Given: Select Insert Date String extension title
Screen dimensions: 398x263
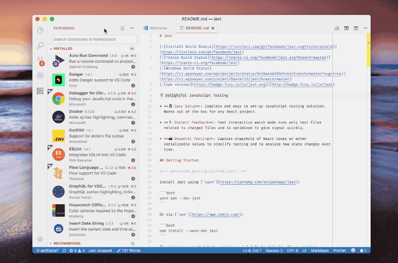Looking at the screenshot, I should 86,223.
